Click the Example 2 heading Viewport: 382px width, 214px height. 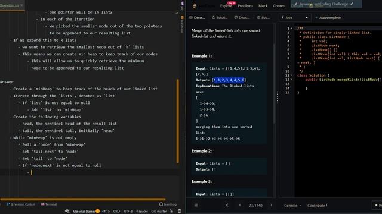coord(202,151)
